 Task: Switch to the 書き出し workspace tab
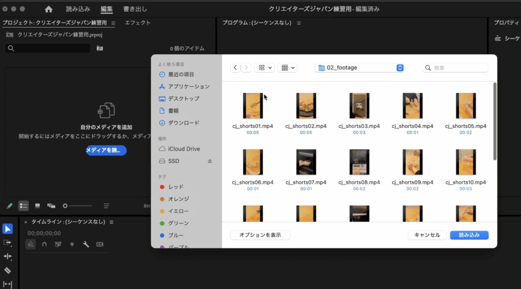click(x=135, y=9)
